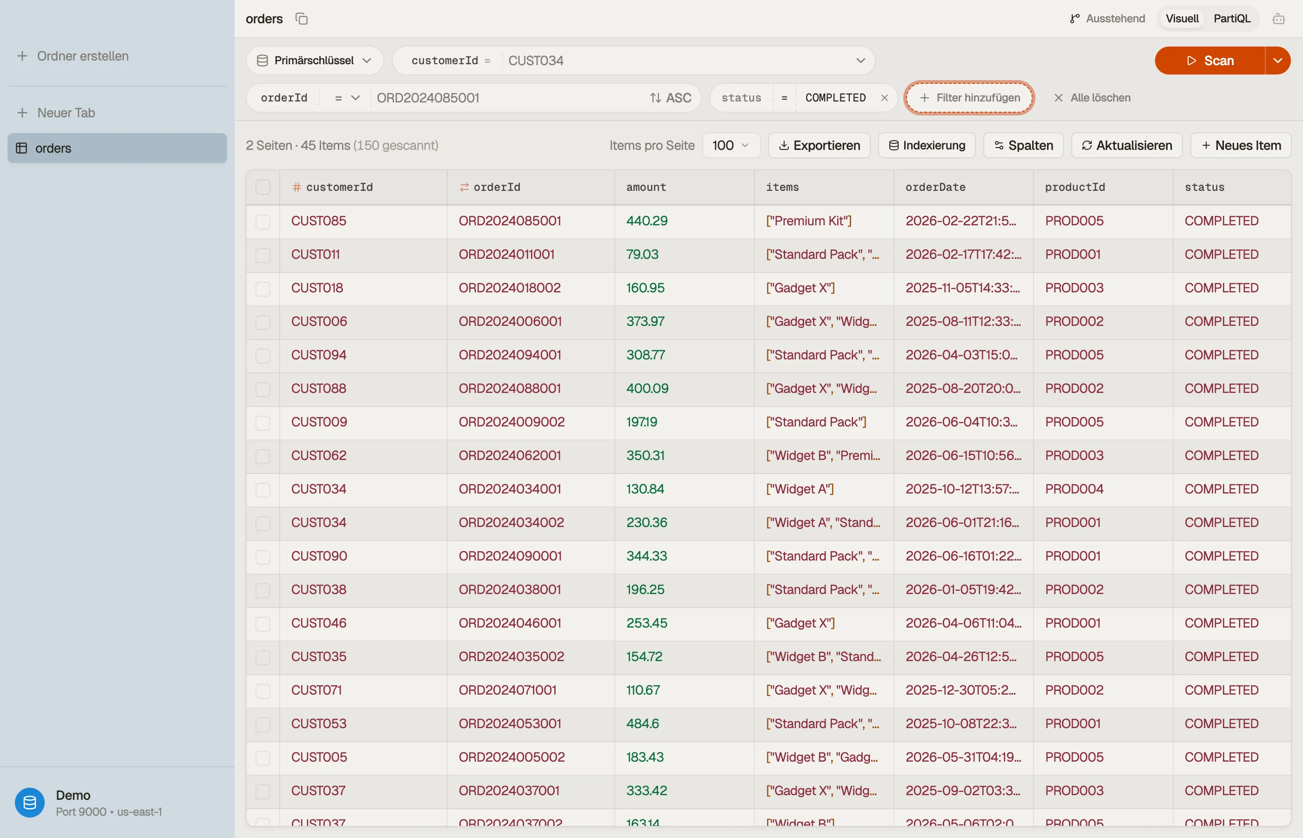Refresh results with Aktualisieren

point(1126,145)
